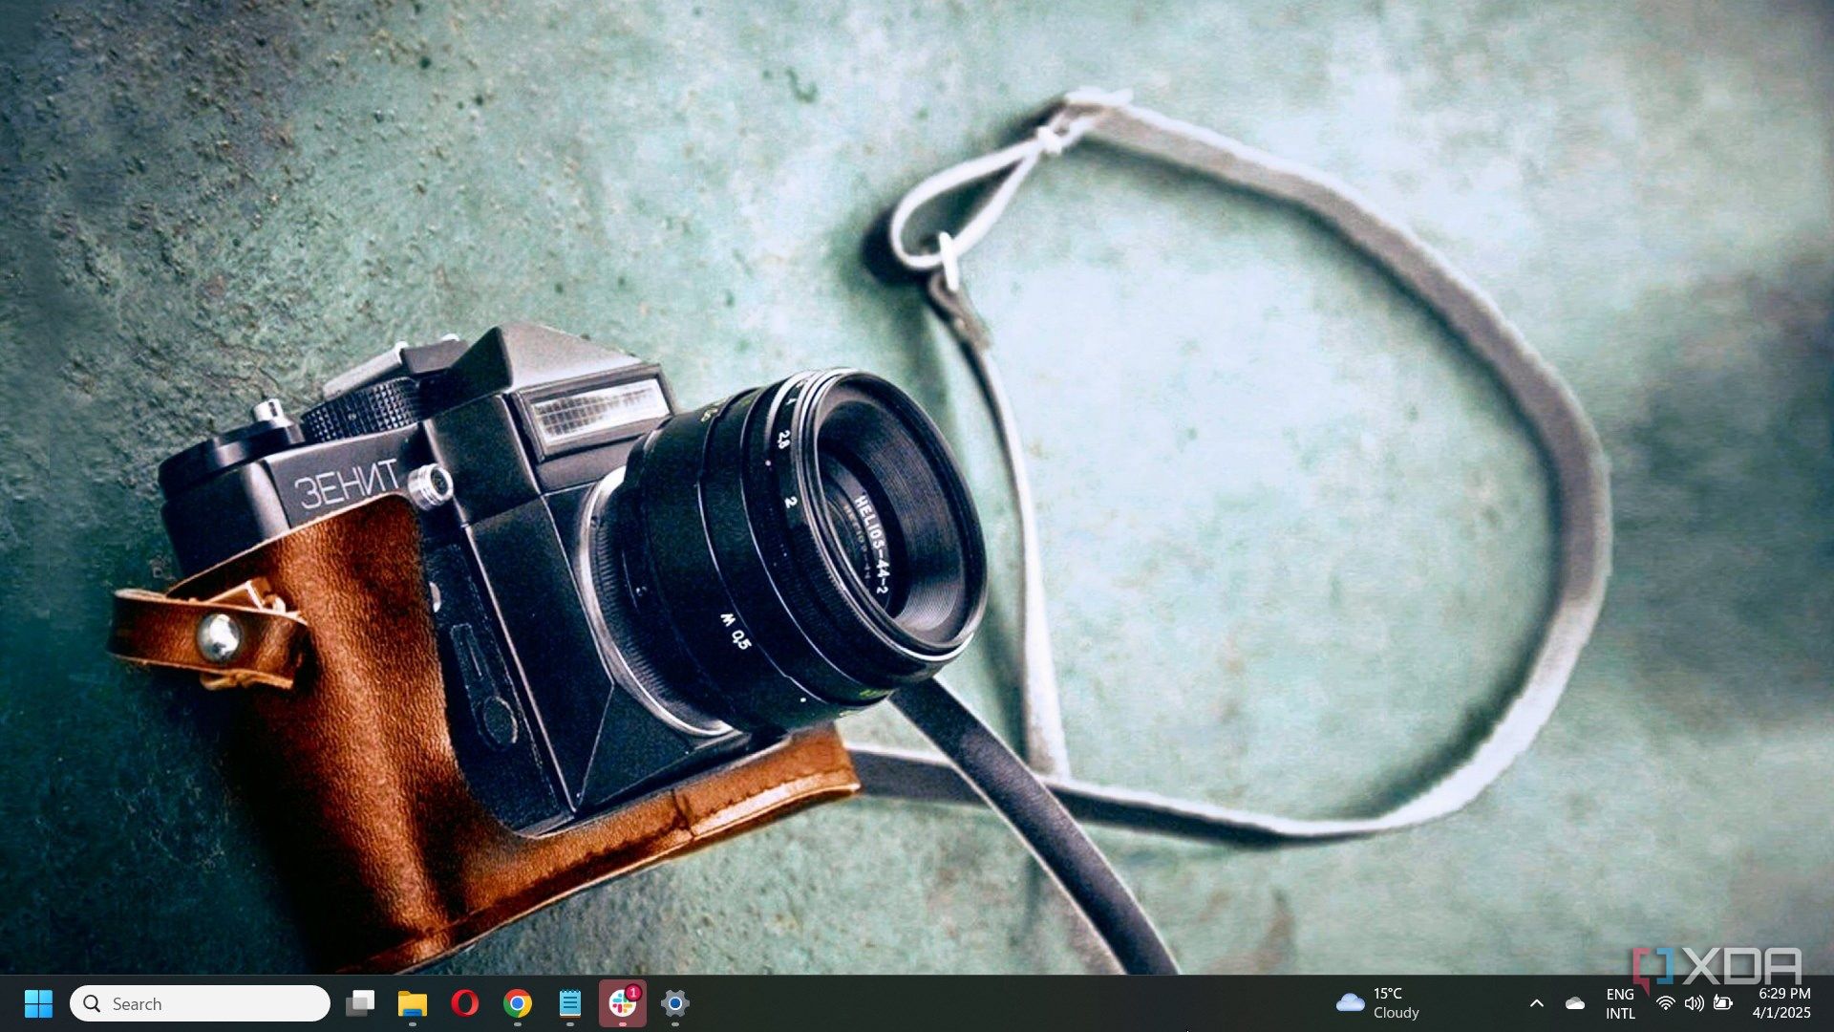1834x1032 pixels.
Task: Open the Opera browser
Action: pyautogui.click(x=465, y=1003)
